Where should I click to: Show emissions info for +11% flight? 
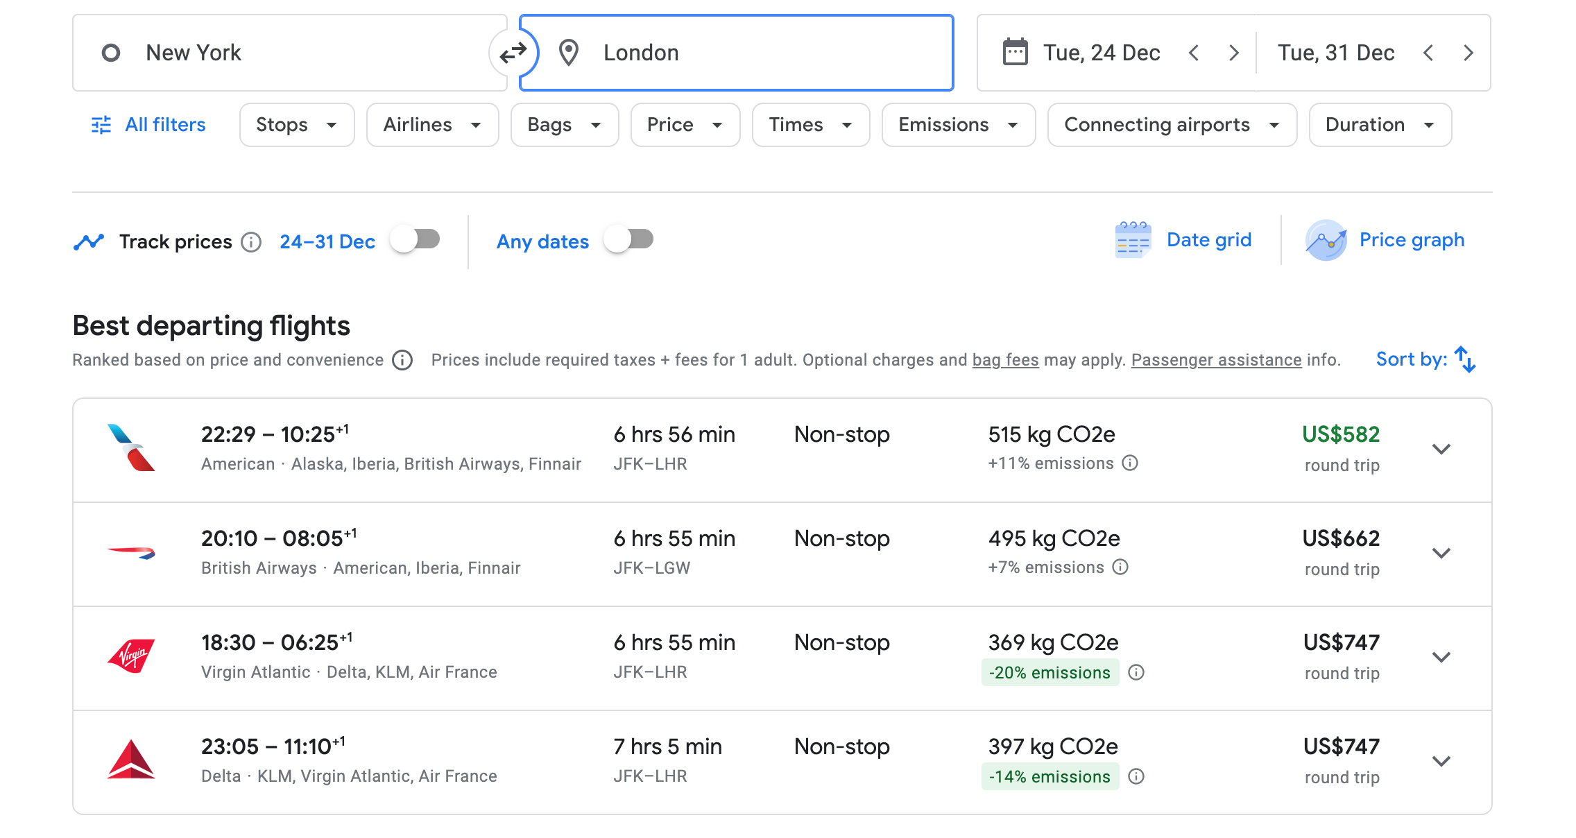(1130, 463)
